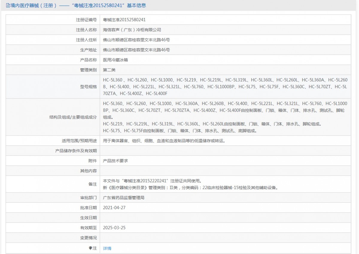Select product name 医用冷藏冰箱
This screenshot has width=359, height=254.
click(x=115, y=60)
